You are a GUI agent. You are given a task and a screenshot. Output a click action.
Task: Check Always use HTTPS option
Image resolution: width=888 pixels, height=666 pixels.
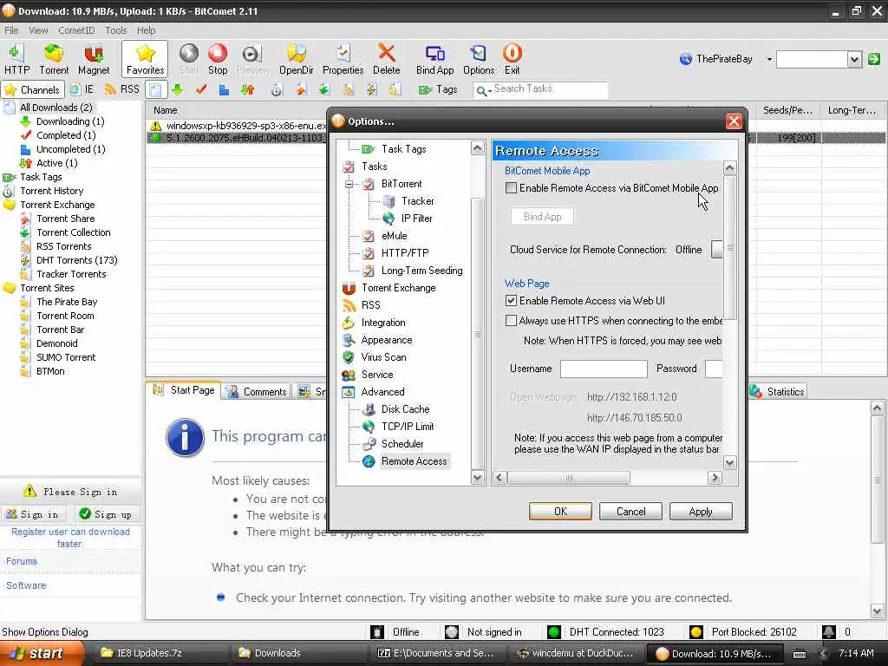pos(511,321)
